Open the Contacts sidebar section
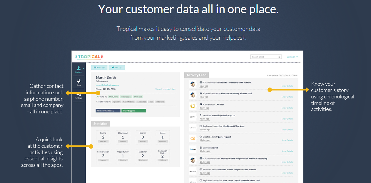 point(78,69)
